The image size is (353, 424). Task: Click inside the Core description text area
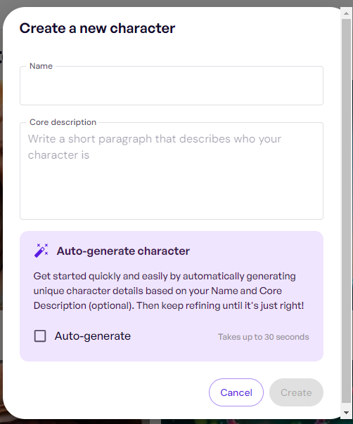[172, 171]
